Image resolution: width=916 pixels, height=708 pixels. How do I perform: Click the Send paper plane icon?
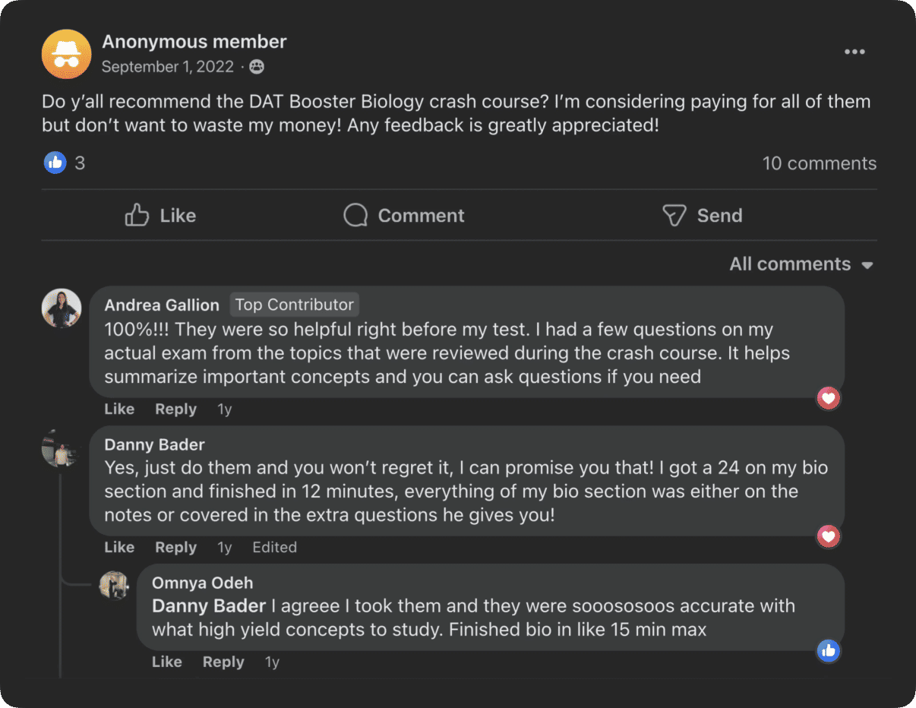tap(674, 215)
